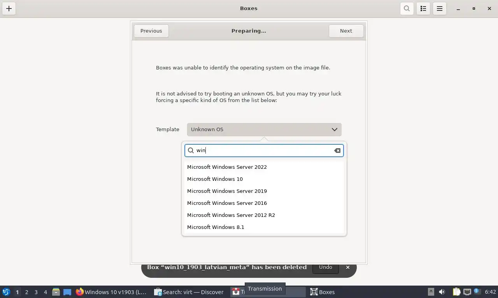
Task: Click the network tray icon
Action: [467, 292]
